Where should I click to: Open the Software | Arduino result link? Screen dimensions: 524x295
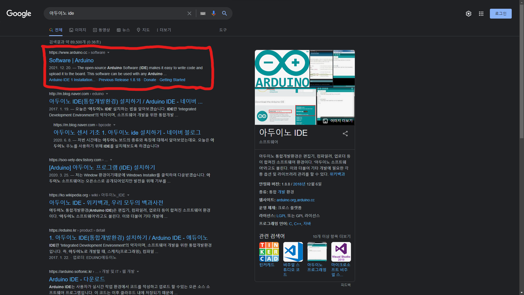(x=71, y=60)
